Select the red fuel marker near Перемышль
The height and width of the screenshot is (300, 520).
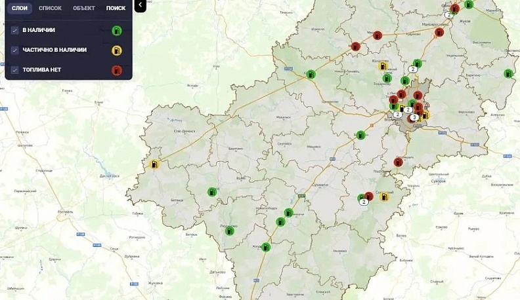click(x=399, y=162)
